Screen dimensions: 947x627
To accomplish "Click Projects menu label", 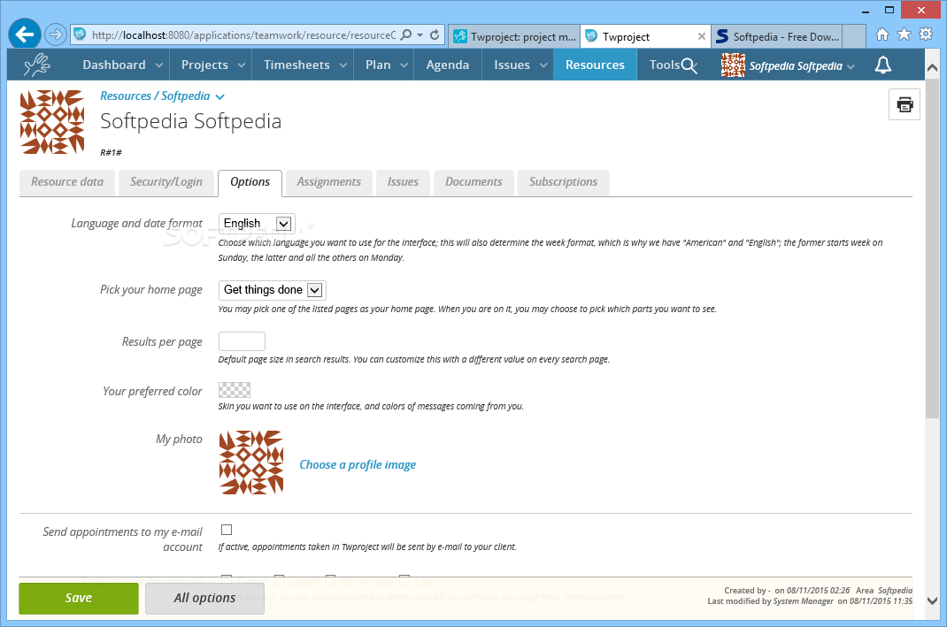I will [204, 65].
